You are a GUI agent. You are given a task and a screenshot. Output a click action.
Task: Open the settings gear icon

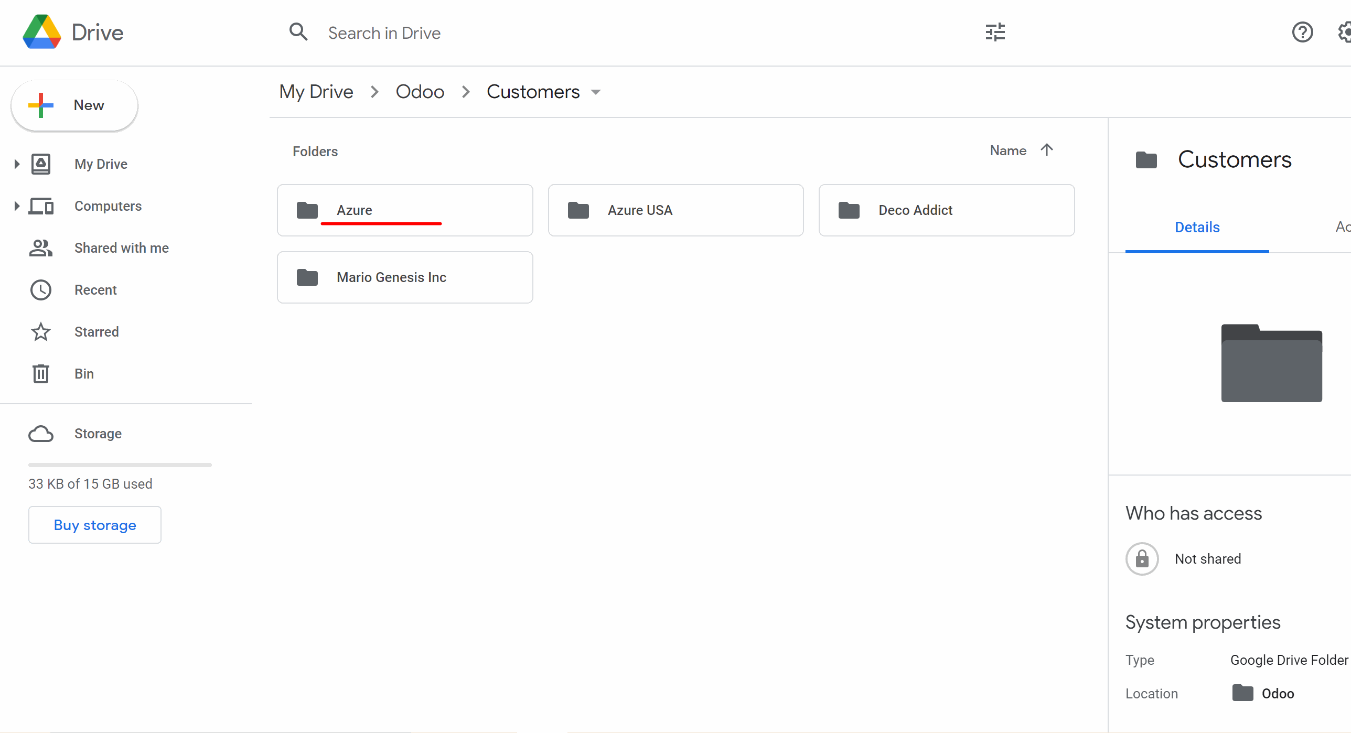pos(1344,32)
